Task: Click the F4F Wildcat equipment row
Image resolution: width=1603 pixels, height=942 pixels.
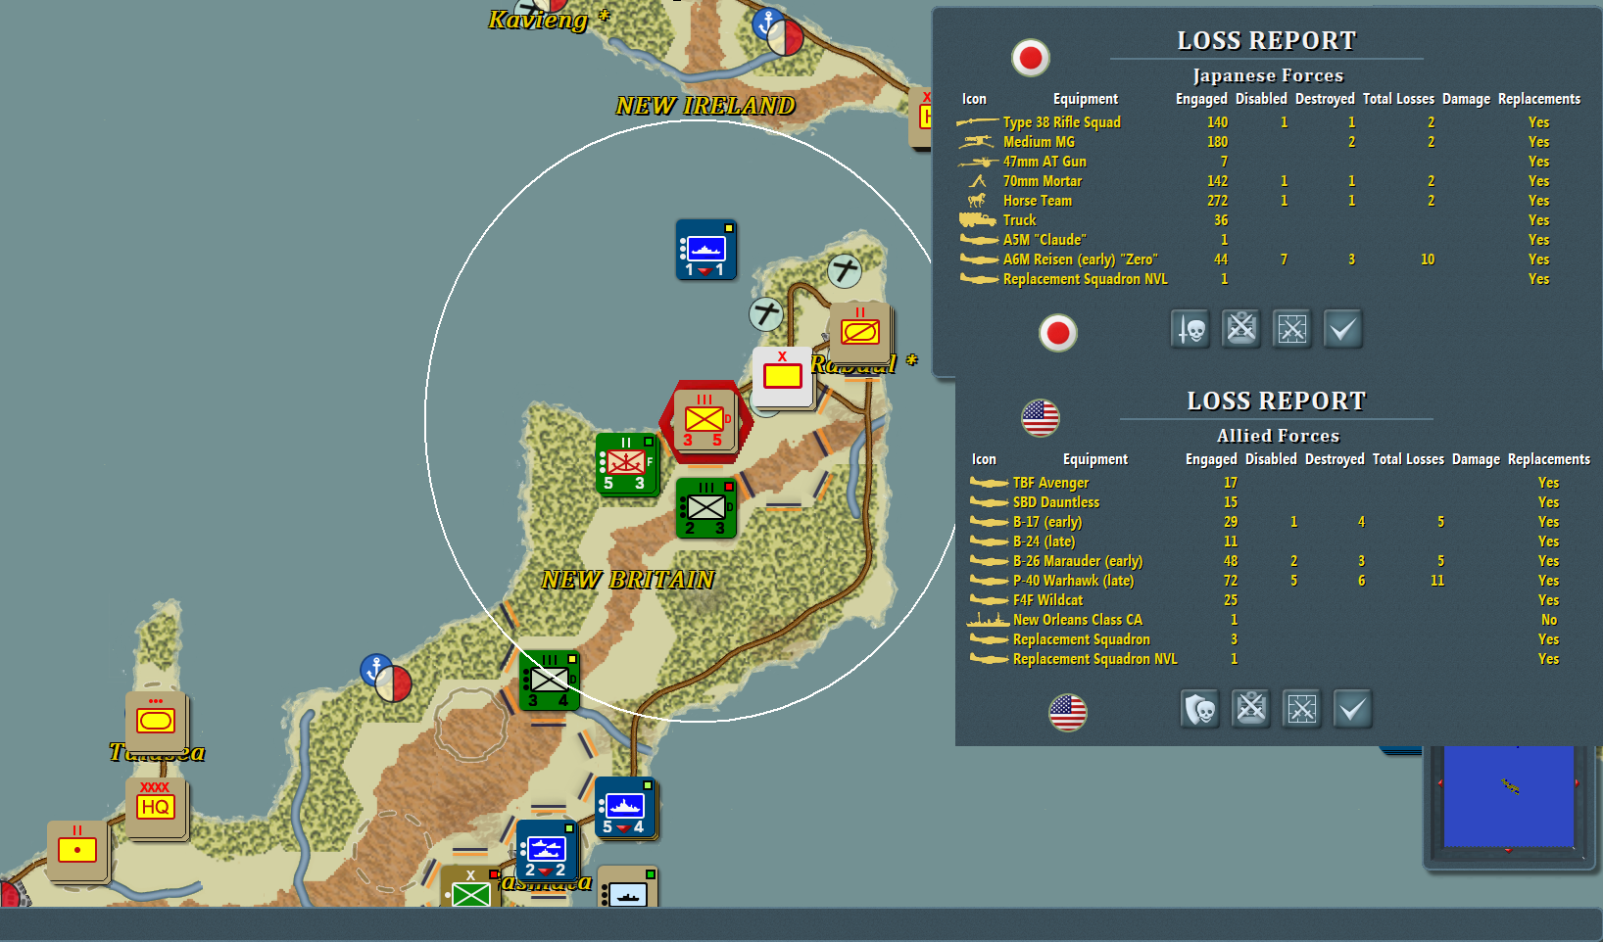Action: coord(1279,600)
